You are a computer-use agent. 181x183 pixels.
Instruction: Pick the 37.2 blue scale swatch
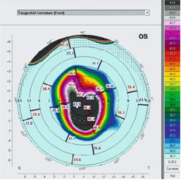pyautogui.click(x=172, y=135)
